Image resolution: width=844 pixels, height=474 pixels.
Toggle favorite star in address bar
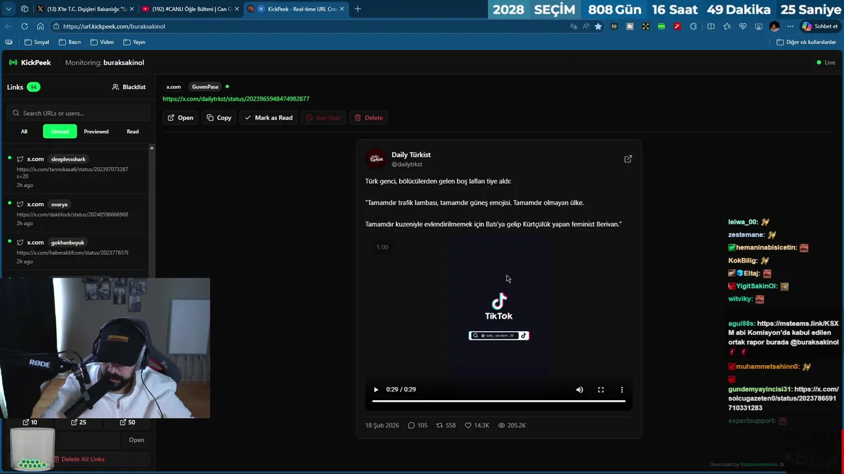tap(598, 26)
